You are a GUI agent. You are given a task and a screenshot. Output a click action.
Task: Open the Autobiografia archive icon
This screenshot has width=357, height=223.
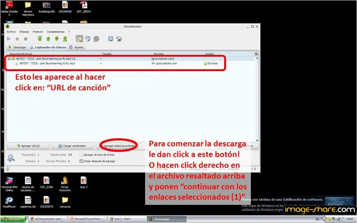tap(46, 7)
